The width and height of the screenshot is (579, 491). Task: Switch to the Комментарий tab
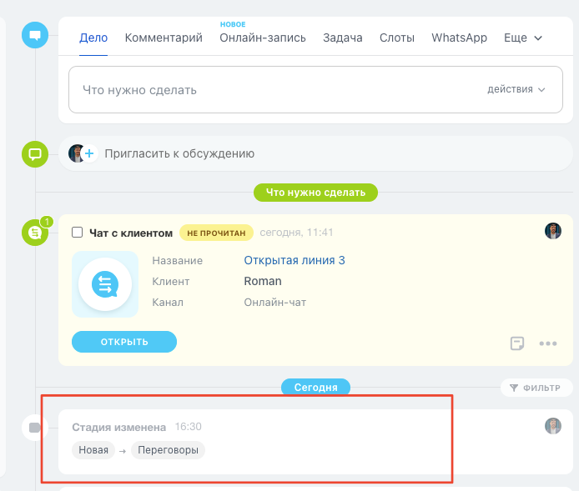(164, 38)
